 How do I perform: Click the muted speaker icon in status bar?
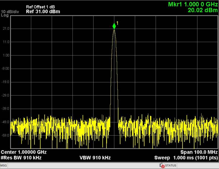[x=162, y=165]
